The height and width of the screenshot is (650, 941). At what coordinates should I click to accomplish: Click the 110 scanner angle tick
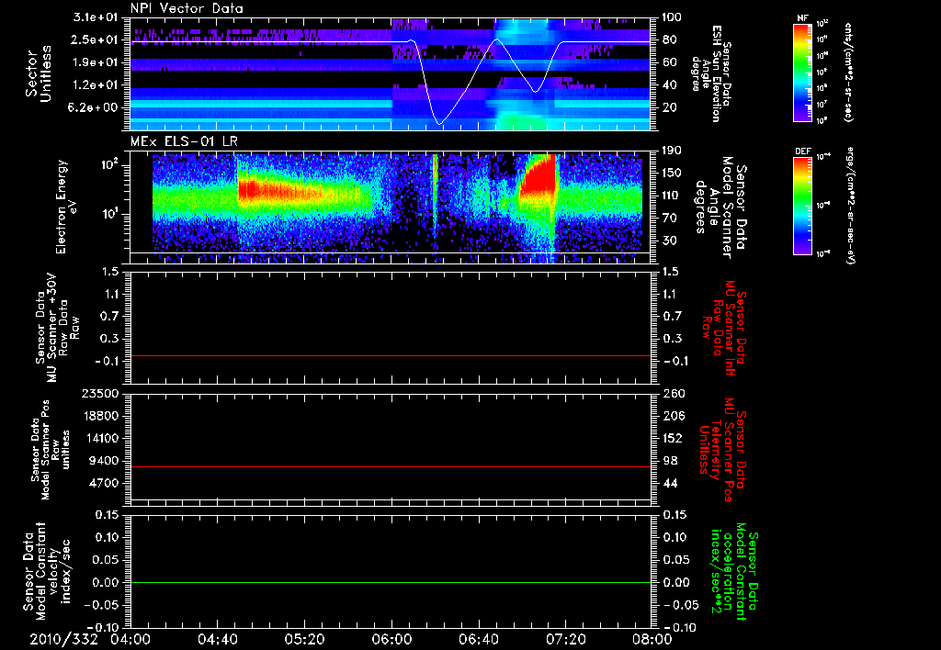[x=672, y=196]
